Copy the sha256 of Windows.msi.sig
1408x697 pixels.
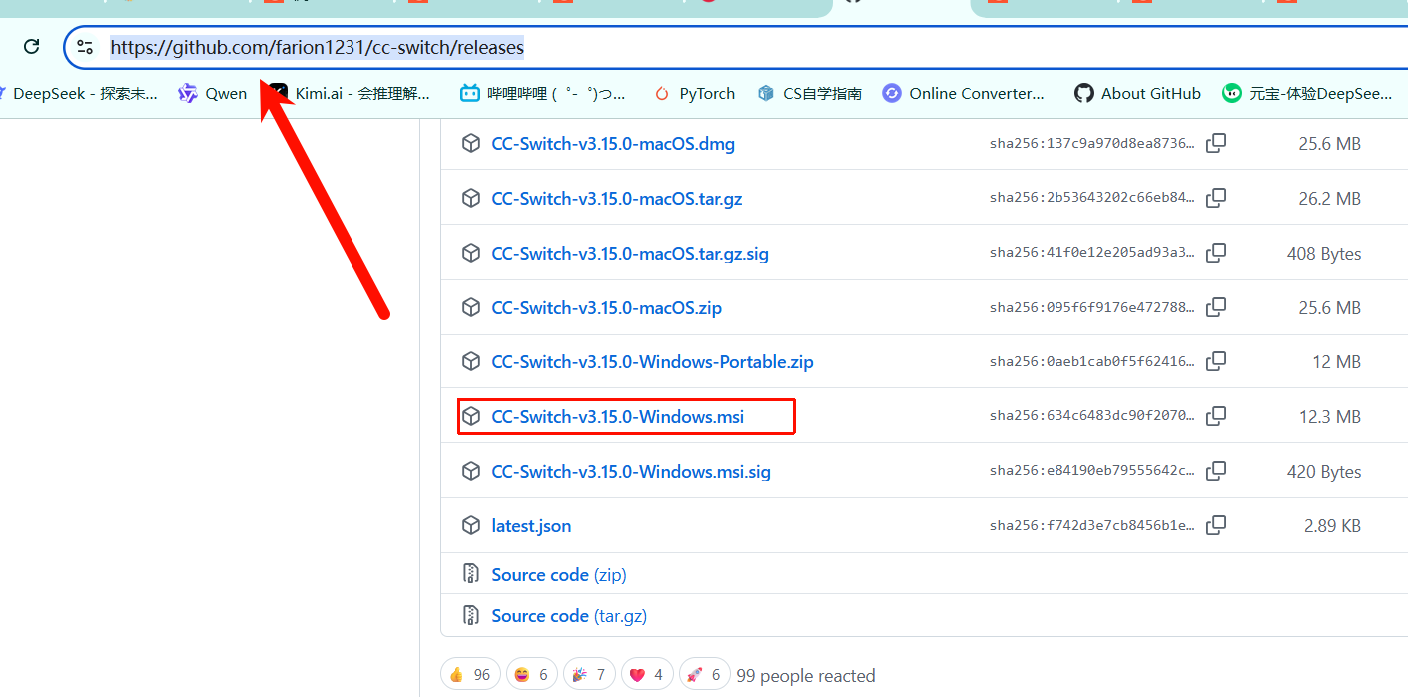1216,471
